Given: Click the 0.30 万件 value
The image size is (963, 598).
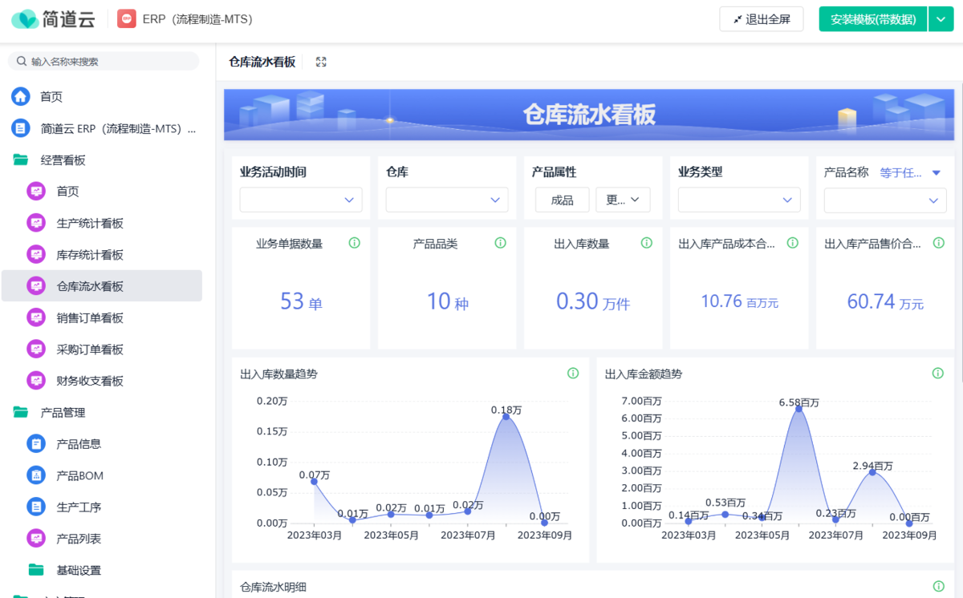Looking at the screenshot, I should click(593, 301).
